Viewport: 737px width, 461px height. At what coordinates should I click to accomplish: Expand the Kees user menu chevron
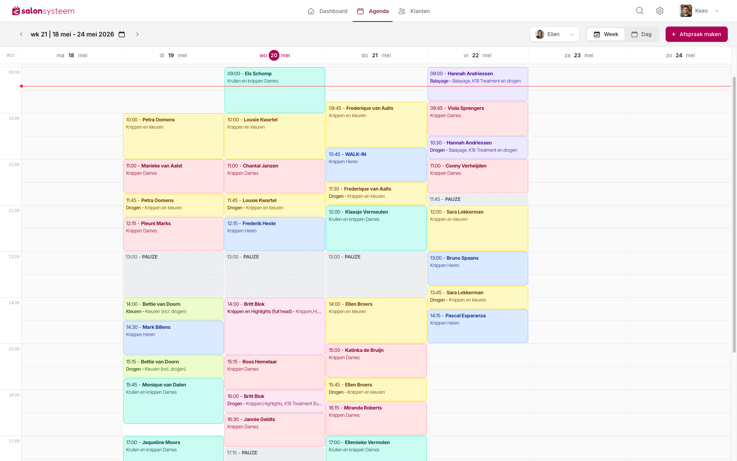click(x=717, y=11)
